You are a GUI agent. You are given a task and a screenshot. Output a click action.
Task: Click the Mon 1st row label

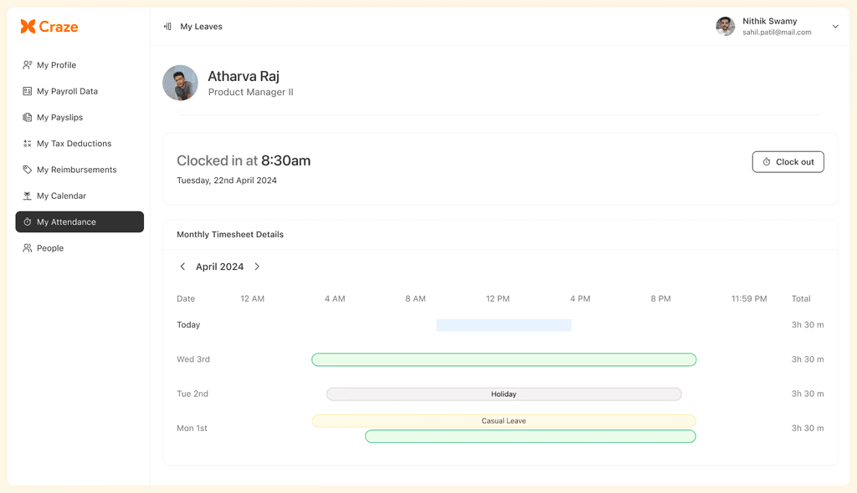tap(192, 428)
